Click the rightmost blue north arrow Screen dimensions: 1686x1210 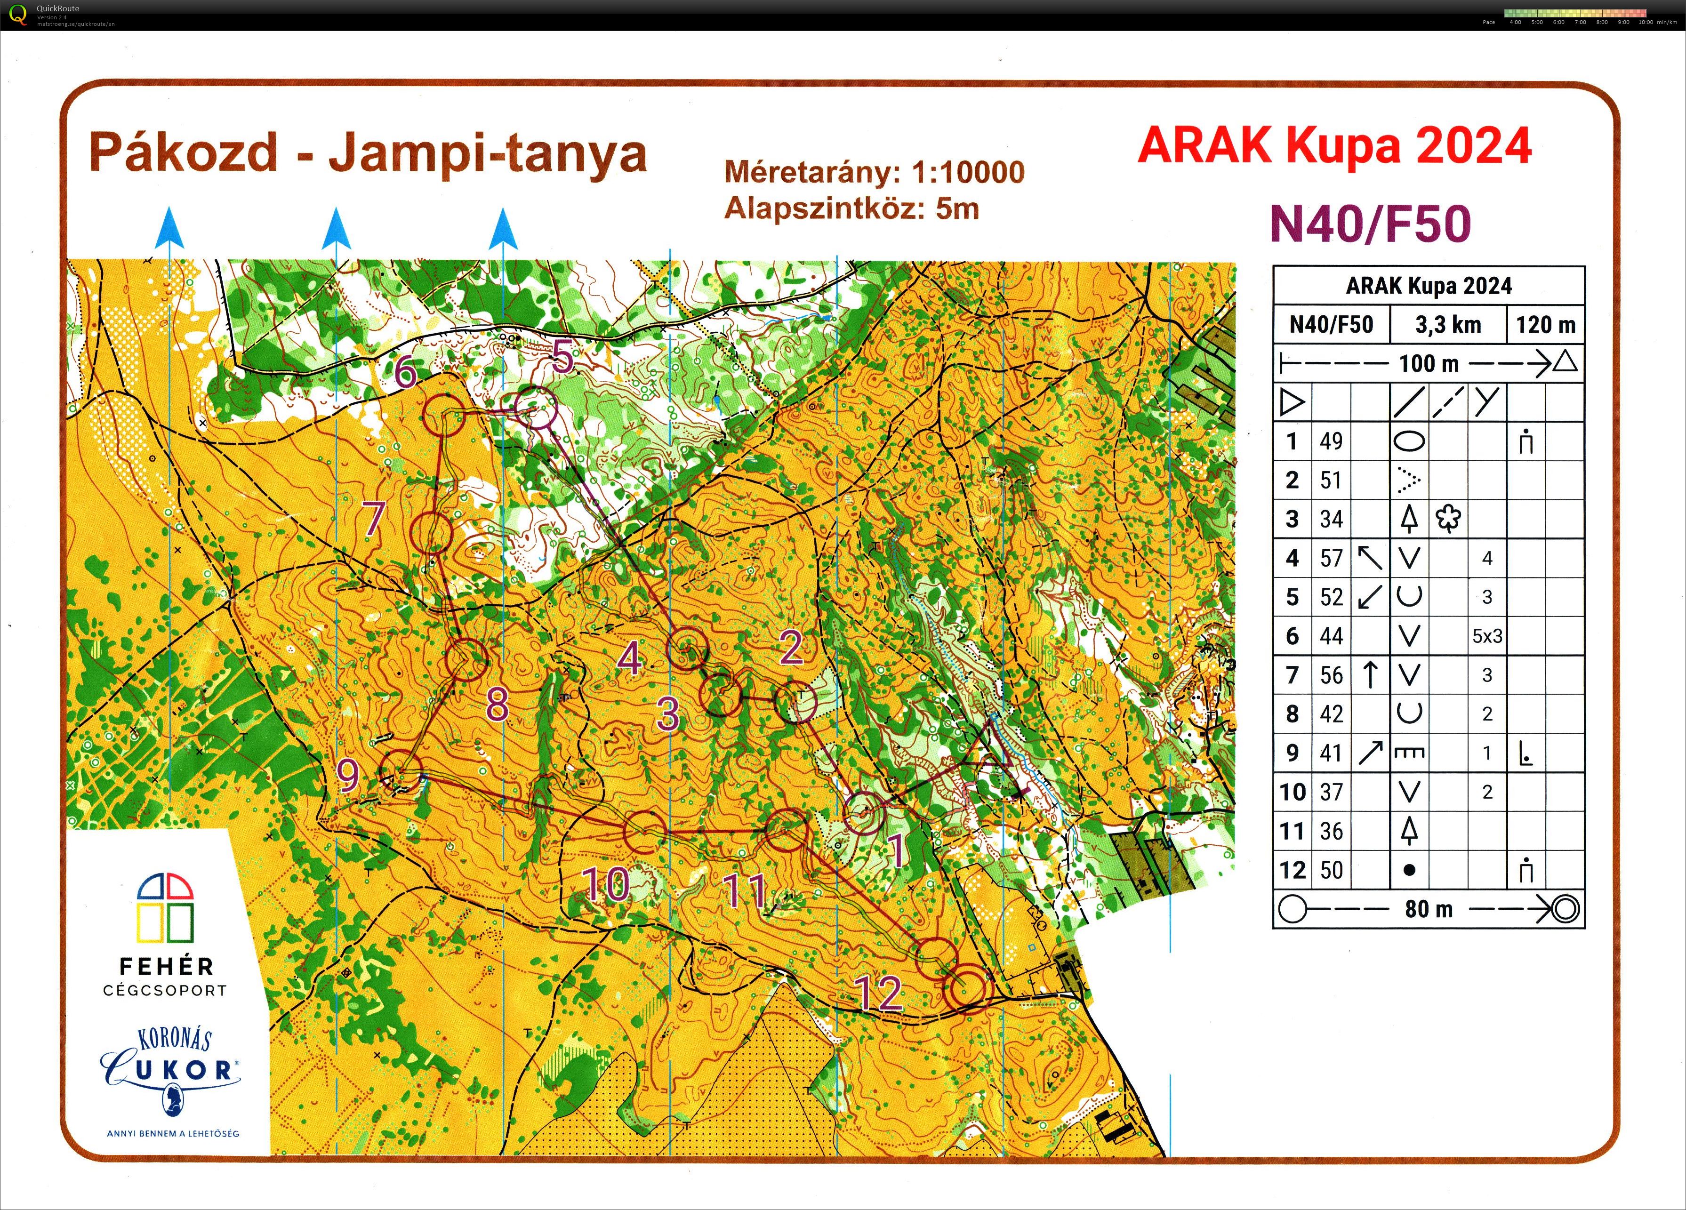[x=503, y=227]
